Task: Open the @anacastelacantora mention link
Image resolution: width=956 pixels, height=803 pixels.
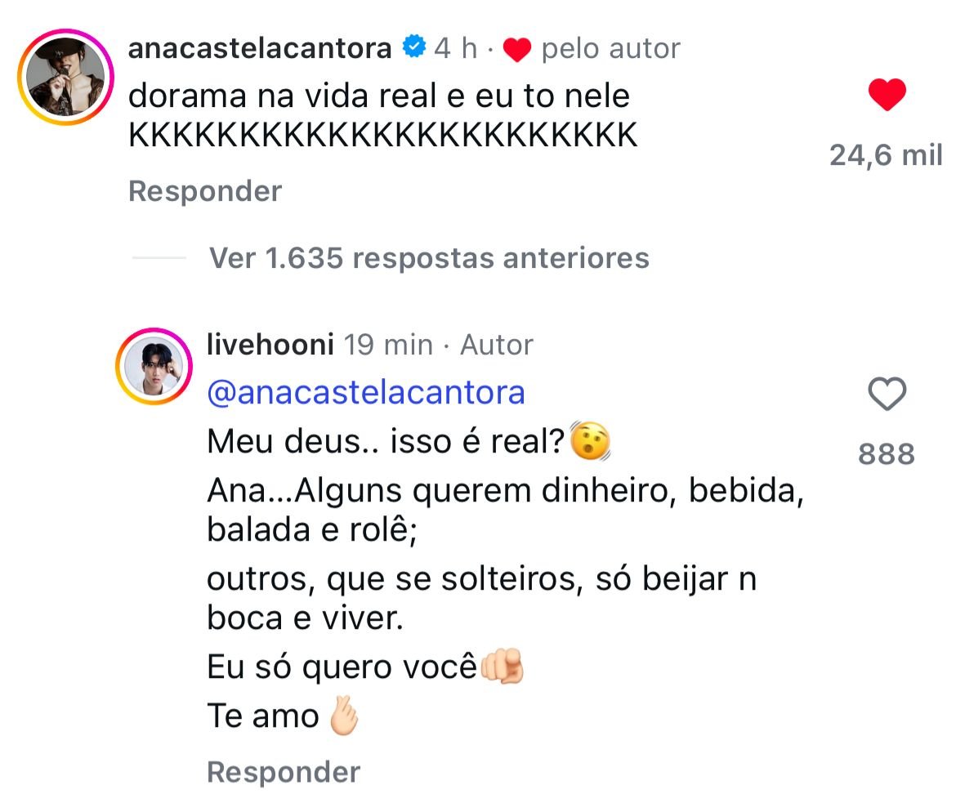Action: (366, 393)
